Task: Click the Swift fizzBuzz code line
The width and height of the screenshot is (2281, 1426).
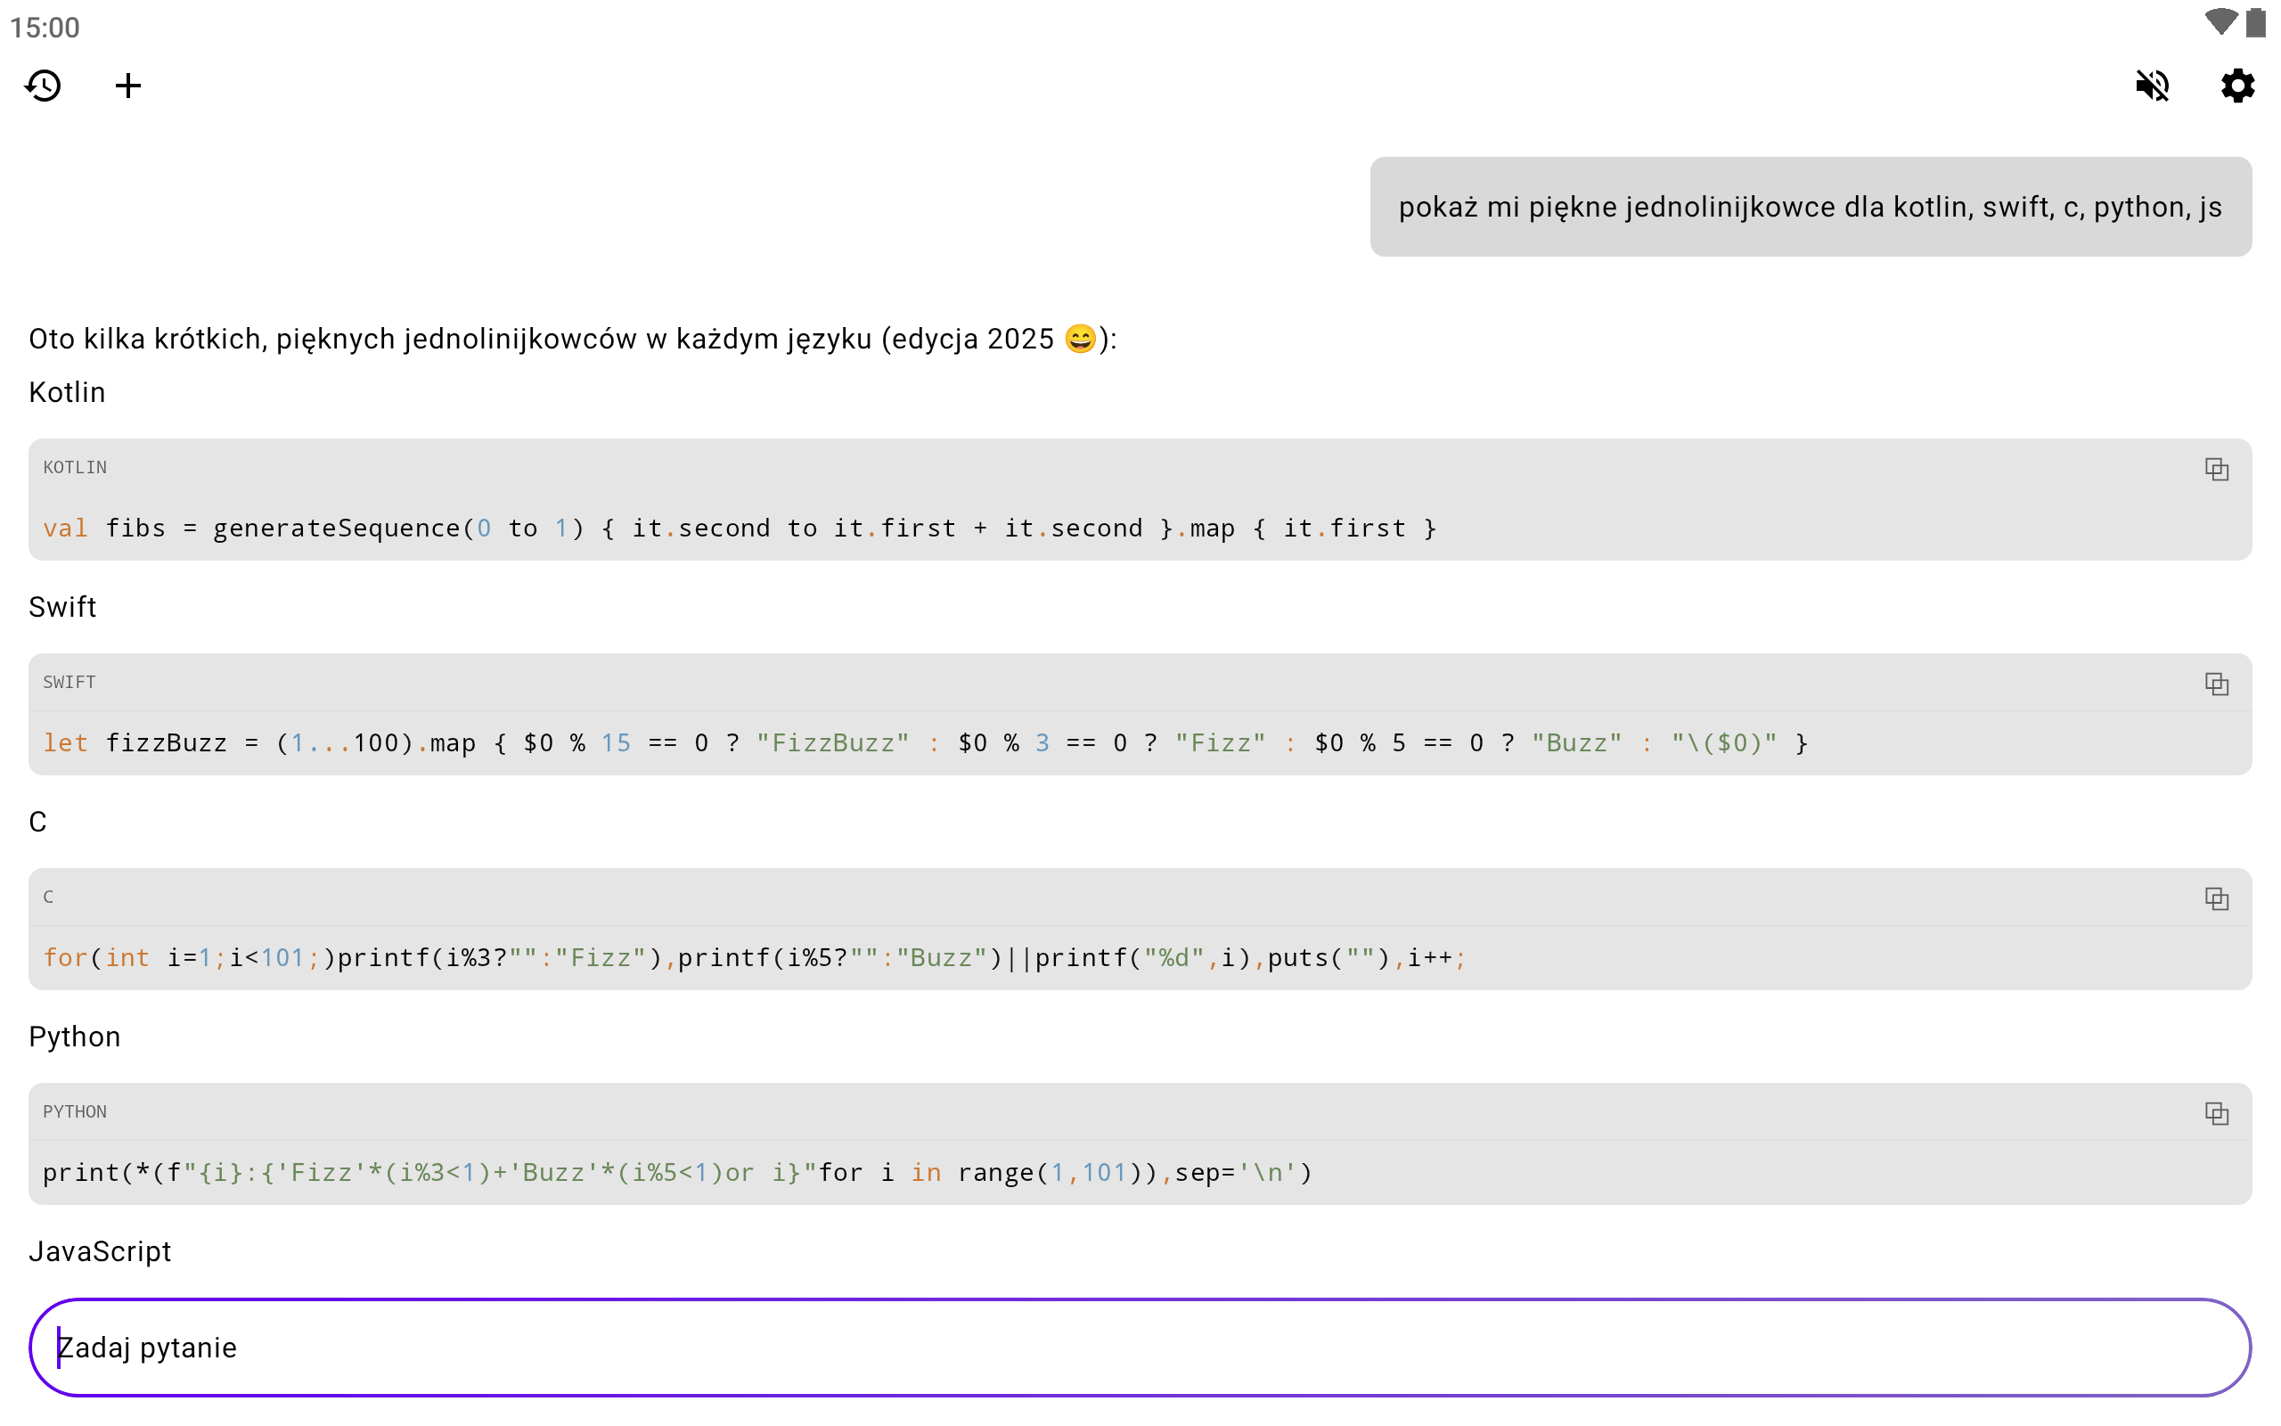Action: click(924, 743)
